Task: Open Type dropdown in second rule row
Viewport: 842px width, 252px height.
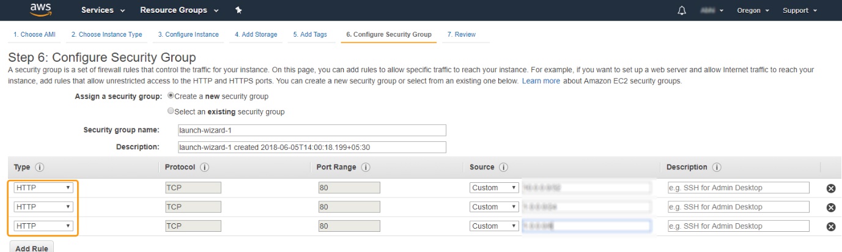Action: coord(43,207)
